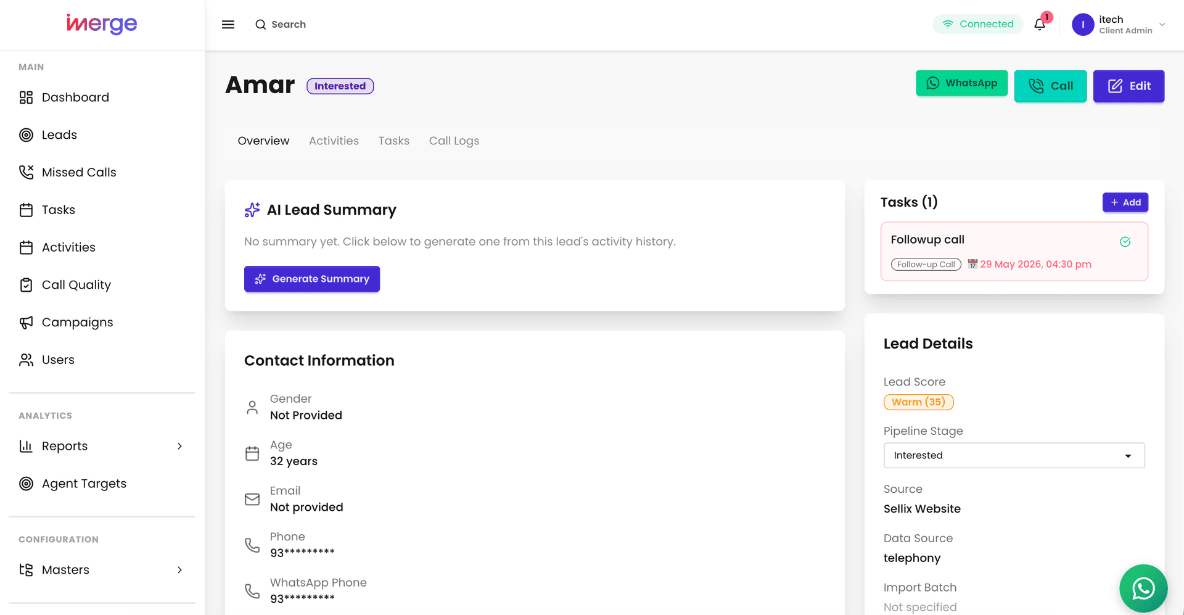Click Generate Summary button
Image resolution: width=1184 pixels, height=615 pixels.
tap(312, 279)
